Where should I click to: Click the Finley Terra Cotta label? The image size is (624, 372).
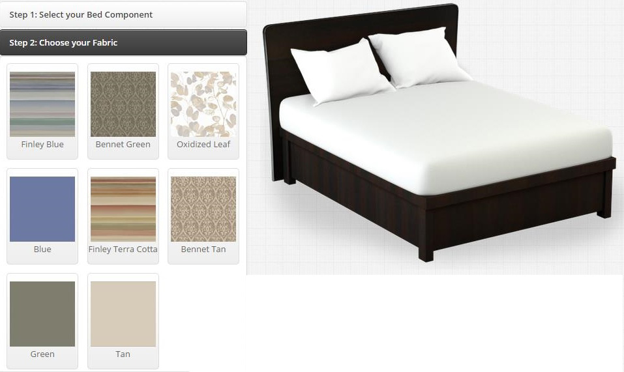point(123,249)
